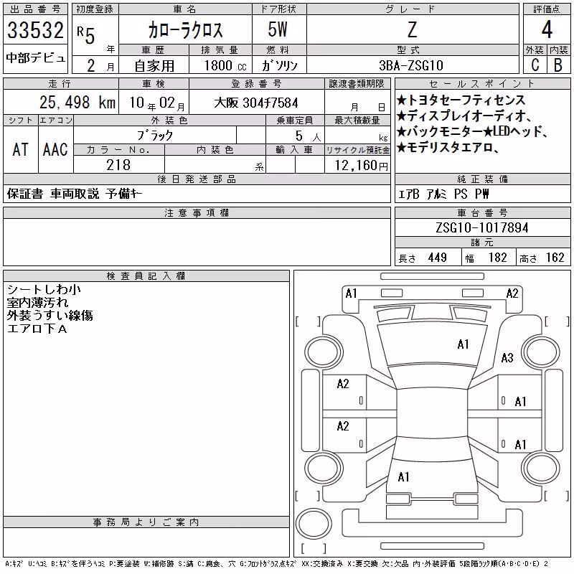Click the door shape value 5W
The image size is (574, 574).
pos(278,29)
